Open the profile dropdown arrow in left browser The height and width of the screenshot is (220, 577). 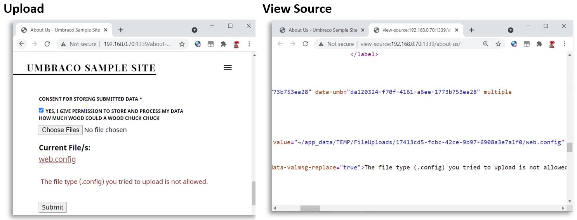coord(195,30)
